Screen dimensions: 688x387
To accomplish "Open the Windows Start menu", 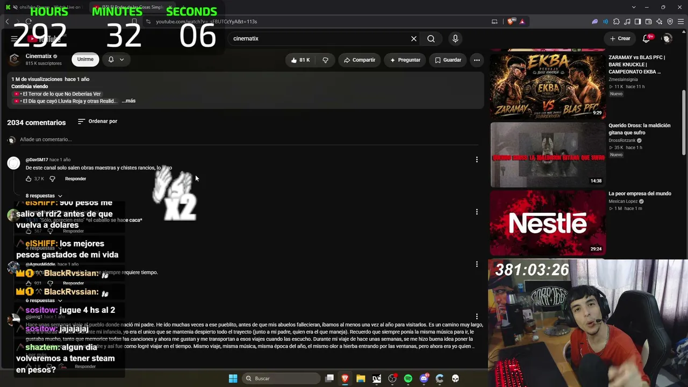I will [x=233, y=378].
